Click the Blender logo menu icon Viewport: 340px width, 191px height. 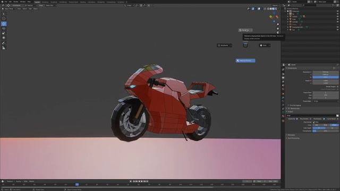point(2,2)
